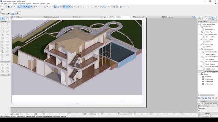Select the Stair tool in the Design toolbox
This screenshot has height=122, width=218.
[2, 35]
